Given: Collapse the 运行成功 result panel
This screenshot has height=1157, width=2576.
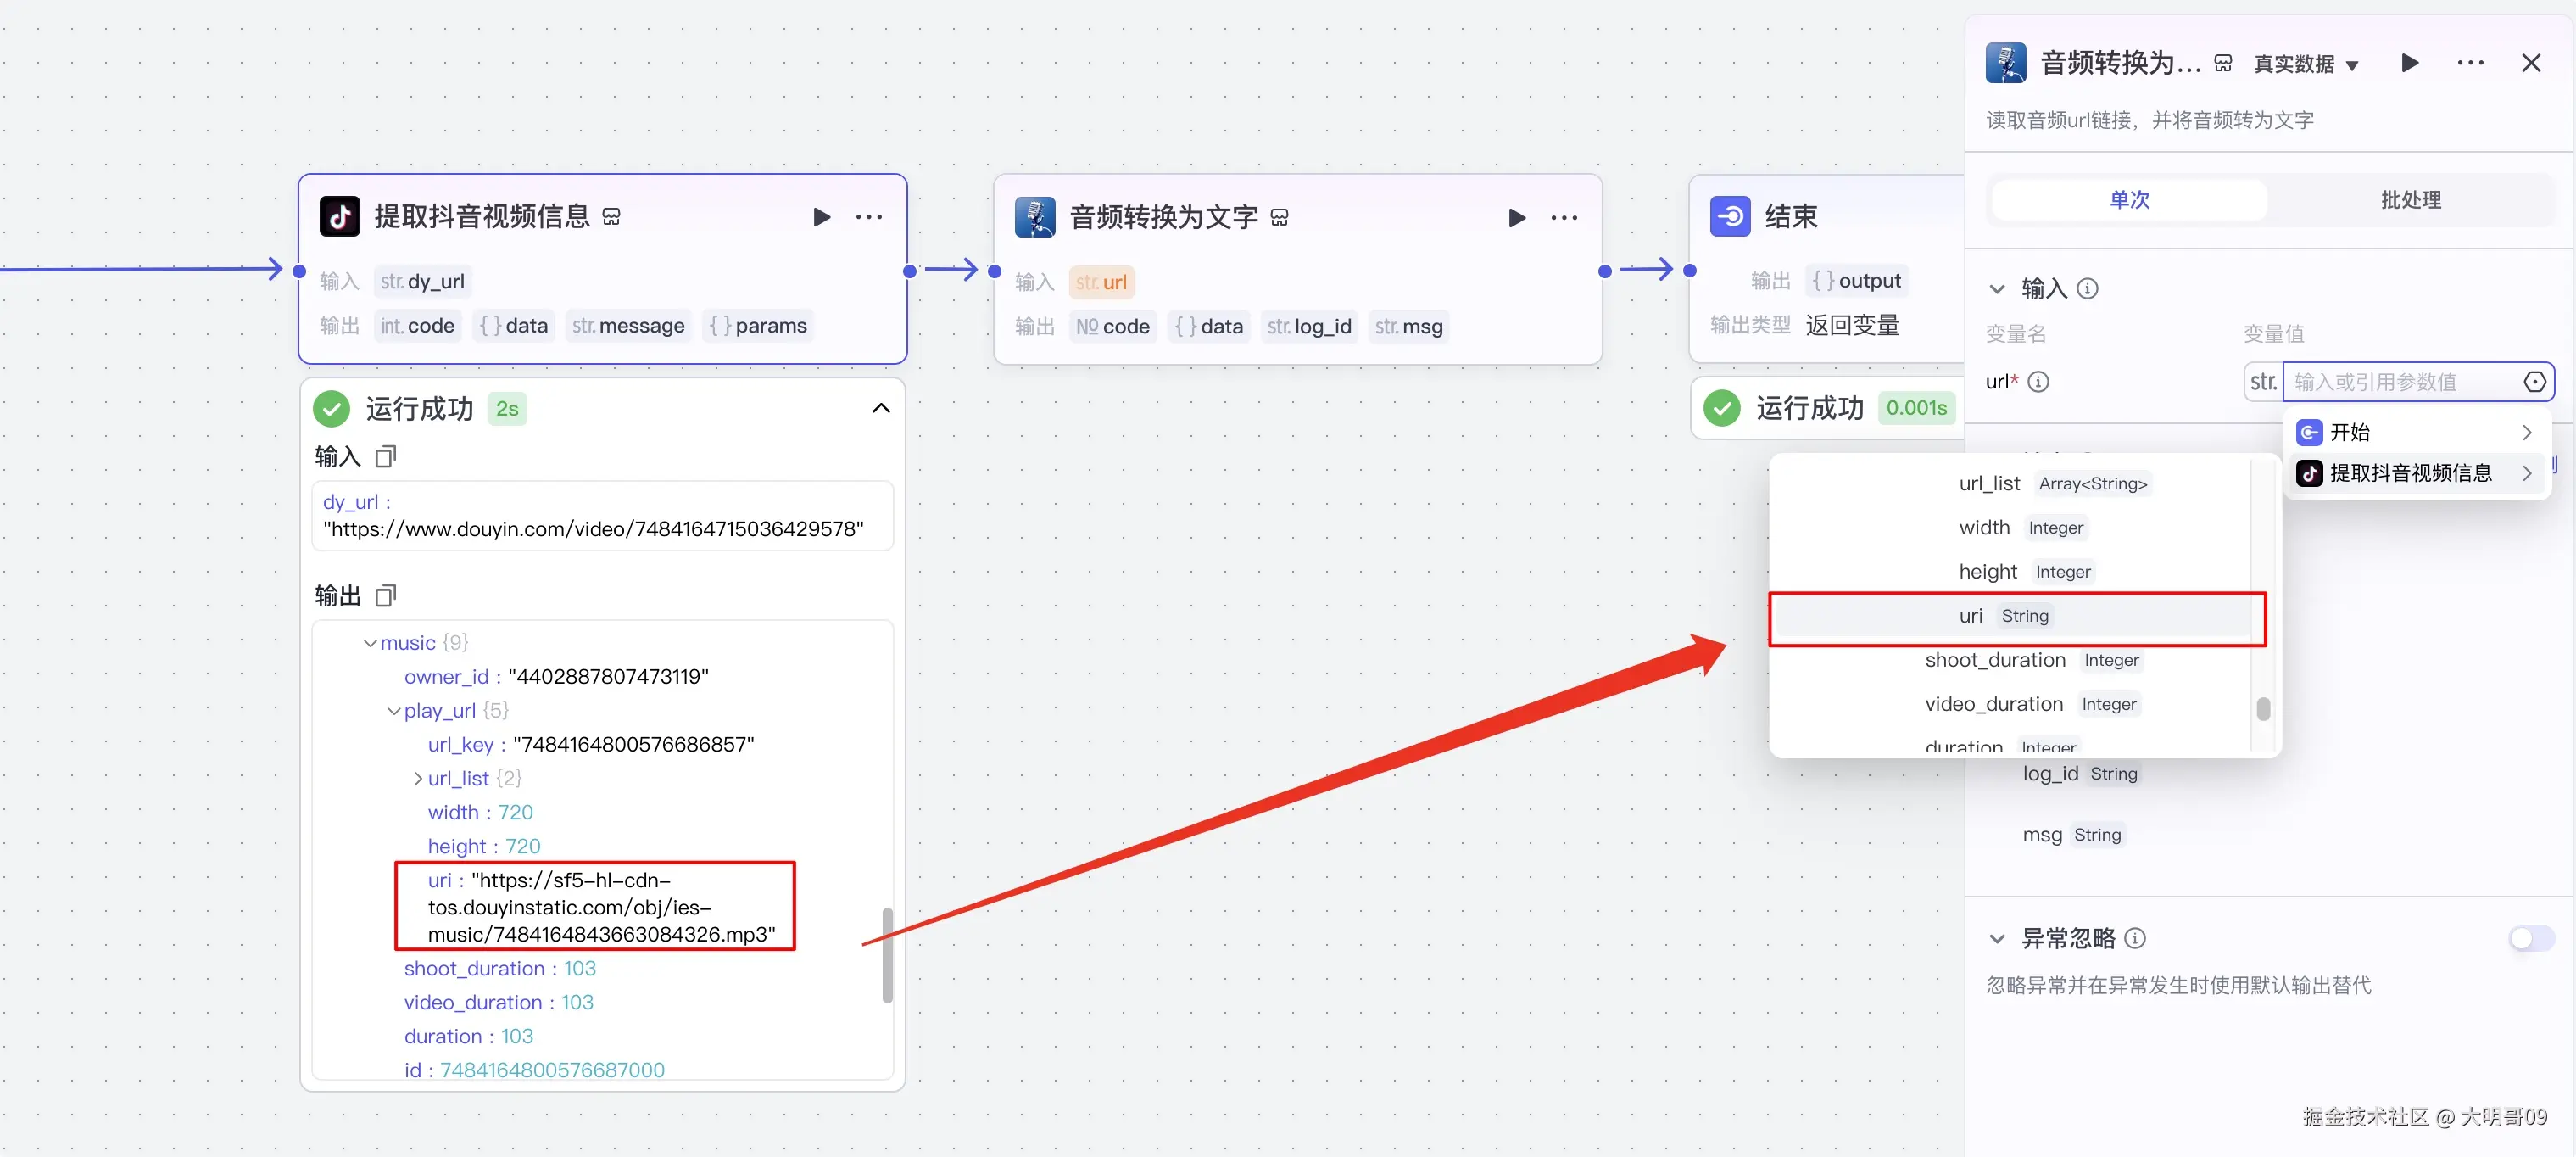Looking at the screenshot, I should (880, 408).
